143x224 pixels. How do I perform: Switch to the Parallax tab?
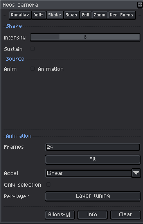20,15
